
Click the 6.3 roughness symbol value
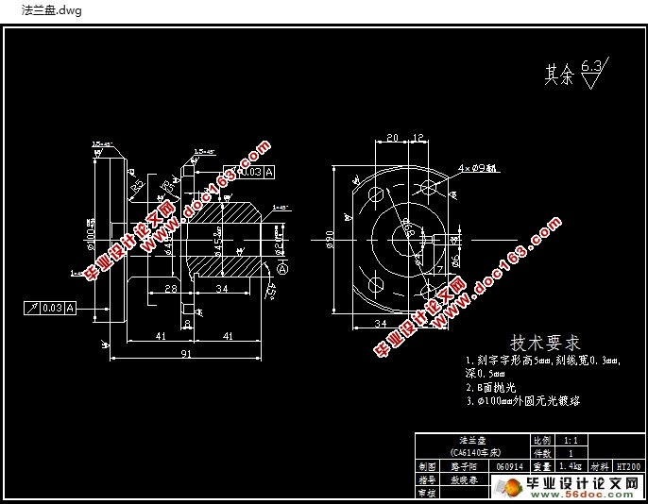591,66
